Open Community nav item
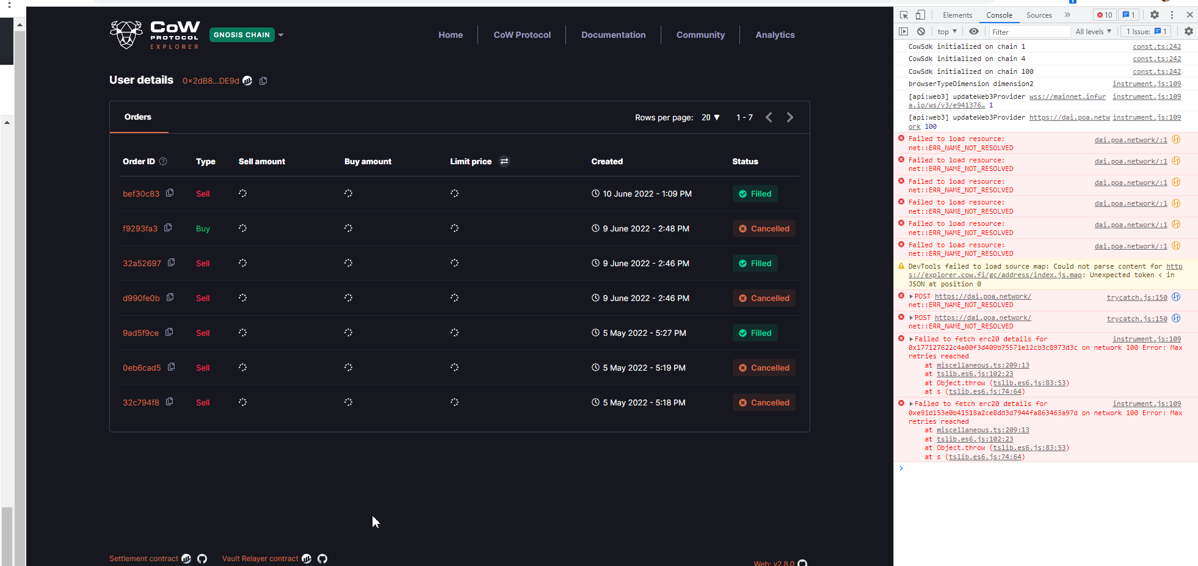This screenshot has width=1198, height=566. tap(700, 35)
